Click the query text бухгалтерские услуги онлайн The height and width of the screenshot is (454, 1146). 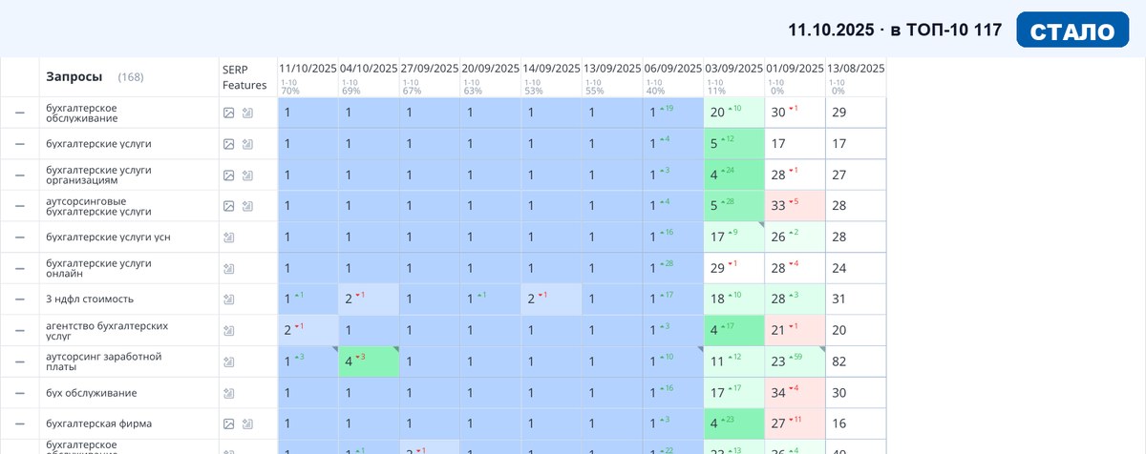pyautogui.click(x=98, y=268)
